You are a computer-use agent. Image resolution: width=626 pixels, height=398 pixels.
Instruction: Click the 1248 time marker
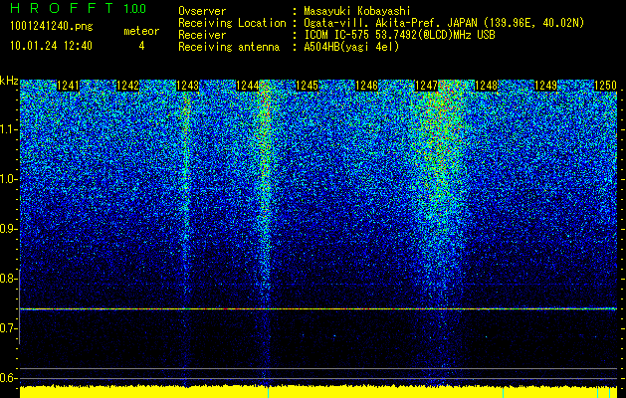pos(486,86)
